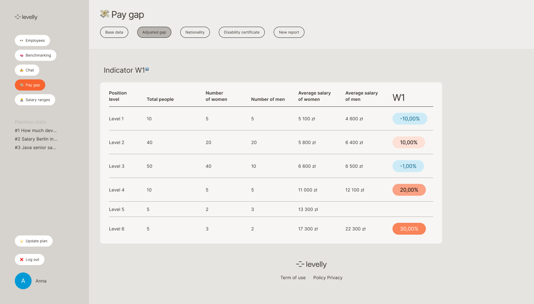Go to Chat in the sidebar

[27, 70]
